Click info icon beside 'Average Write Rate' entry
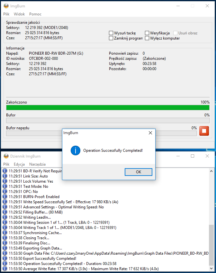Image resolution: width=216 pixels, height=273 pixels. pos(5,268)
